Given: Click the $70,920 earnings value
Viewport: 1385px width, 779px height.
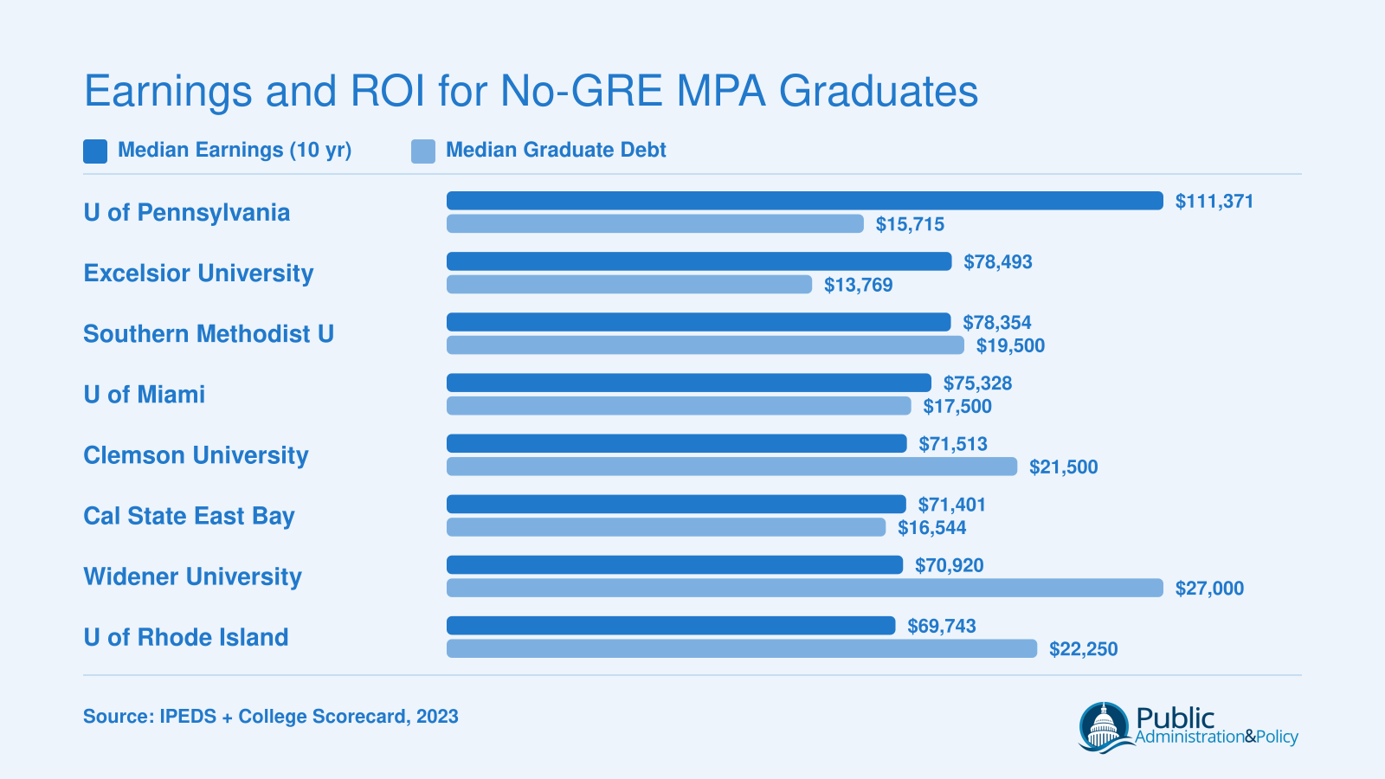Looking at the screenshot, I should tap(949, 565).
